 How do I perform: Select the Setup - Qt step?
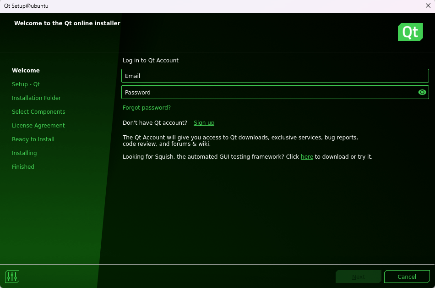tap(26, 84)
